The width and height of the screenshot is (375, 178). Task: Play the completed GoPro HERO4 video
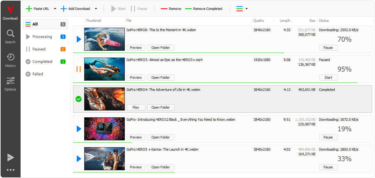(x=136, y=107)
